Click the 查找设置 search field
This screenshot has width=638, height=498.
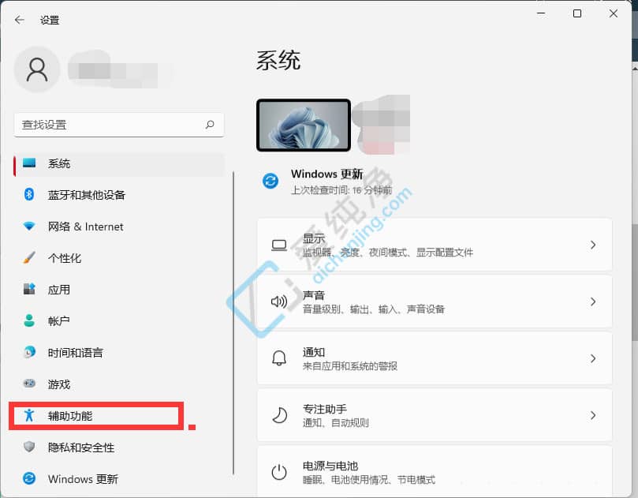(119, 125)
